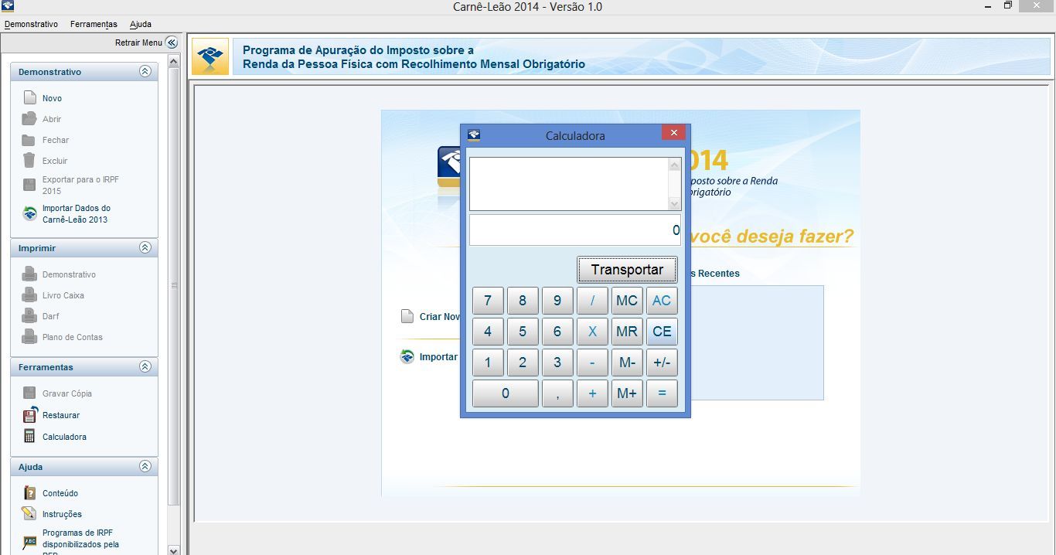Screen dimensions: 1056x555
Task: Click the Retrair Menu label
Action: point(138,43)
